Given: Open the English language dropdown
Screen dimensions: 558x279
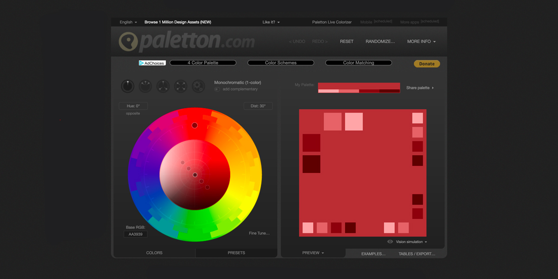Looking at the screenshot, I should [127, 22].
